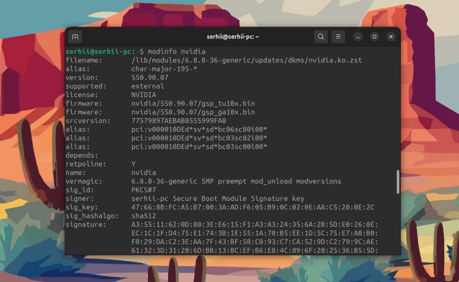Click the 'sig_id:' label

point(80,190)
